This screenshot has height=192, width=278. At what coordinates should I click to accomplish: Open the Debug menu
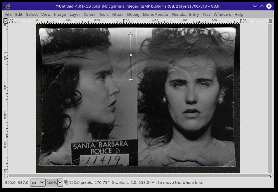coord(133,15)
